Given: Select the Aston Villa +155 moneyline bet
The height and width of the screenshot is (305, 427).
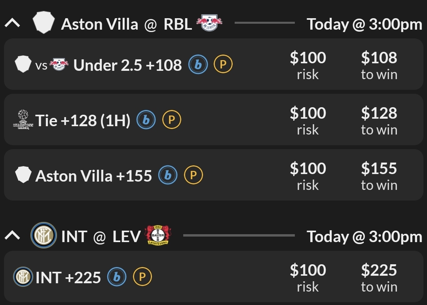Looking at the screenshot, I should pyautogui.click(x=93, y=176).
